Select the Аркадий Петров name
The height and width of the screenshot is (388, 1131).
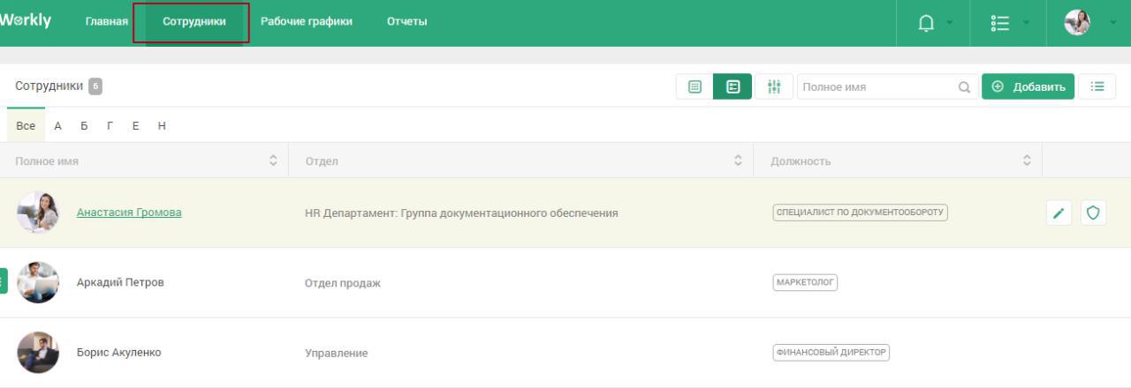click(x=120, y=282)
